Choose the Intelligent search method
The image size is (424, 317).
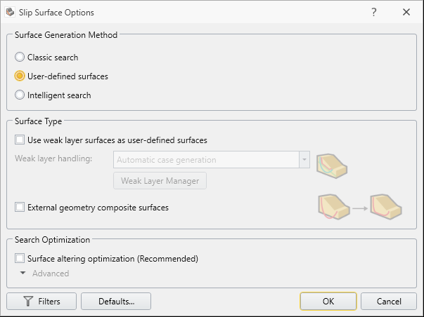20,95
